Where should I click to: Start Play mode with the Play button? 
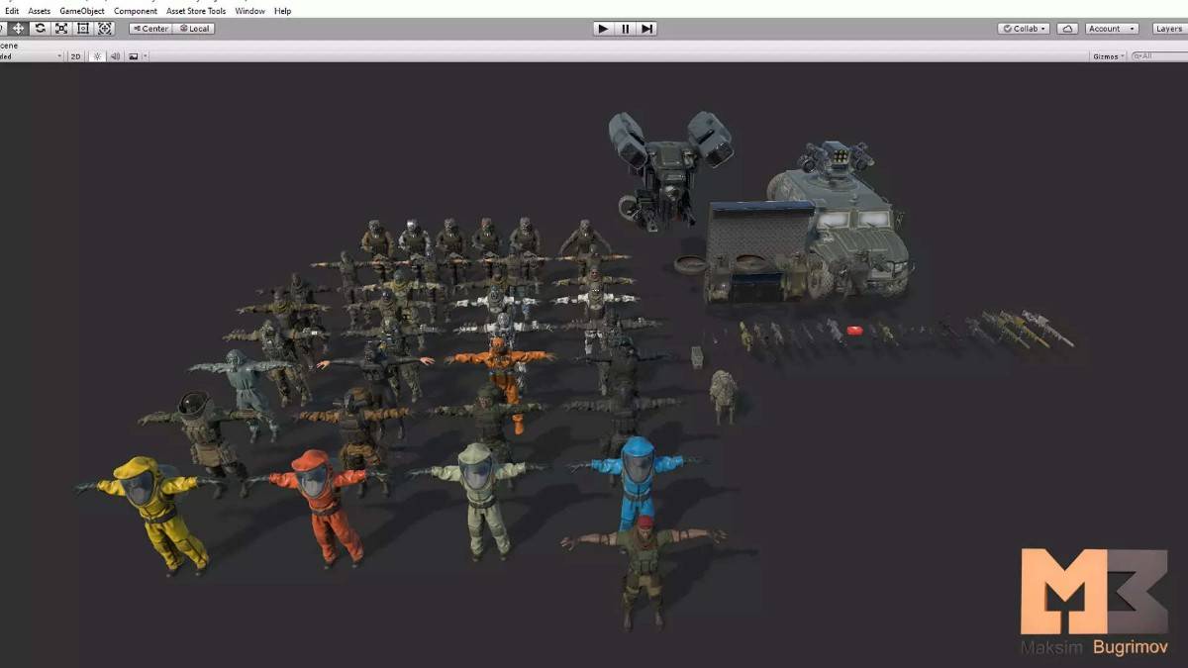[x=603, y=29]
